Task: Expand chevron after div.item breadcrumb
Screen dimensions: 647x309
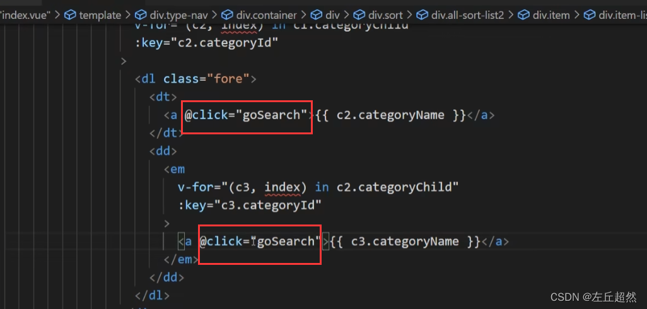Action: pyautogui.click(x=577, y=16)
